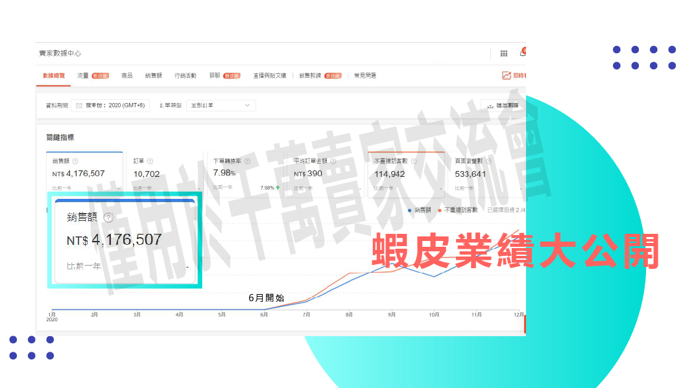Click the 即時 real-time chart icon

507,76
